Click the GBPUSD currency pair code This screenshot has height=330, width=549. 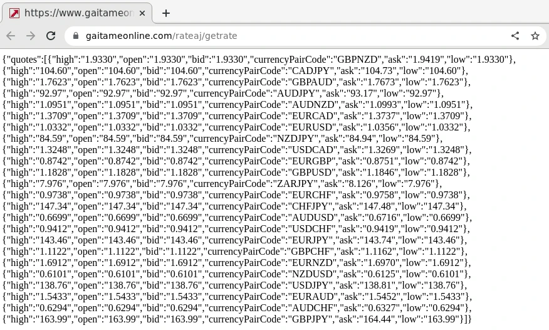[312, 173]
